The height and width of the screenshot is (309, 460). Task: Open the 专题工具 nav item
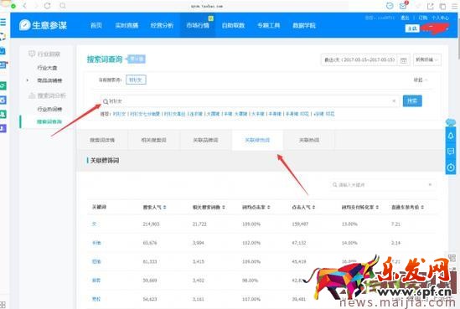point(269,25)
